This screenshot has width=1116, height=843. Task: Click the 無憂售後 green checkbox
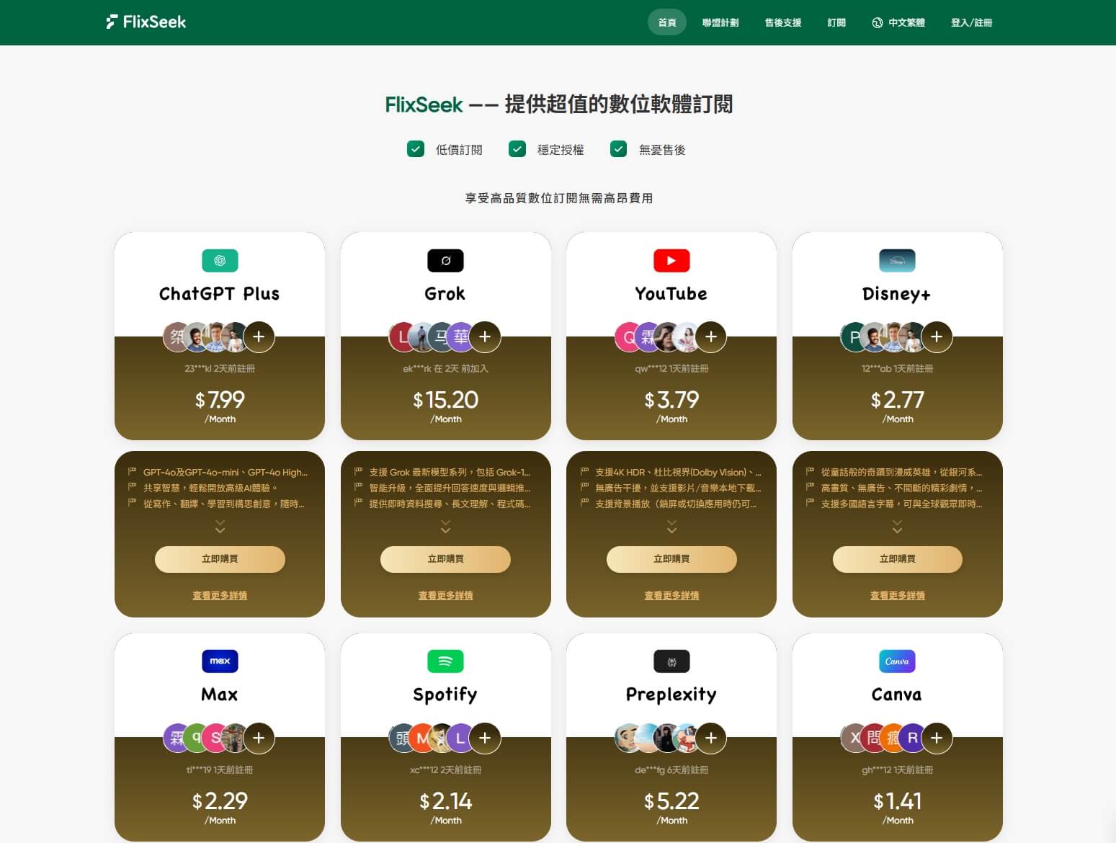click(x=619, y=149)
